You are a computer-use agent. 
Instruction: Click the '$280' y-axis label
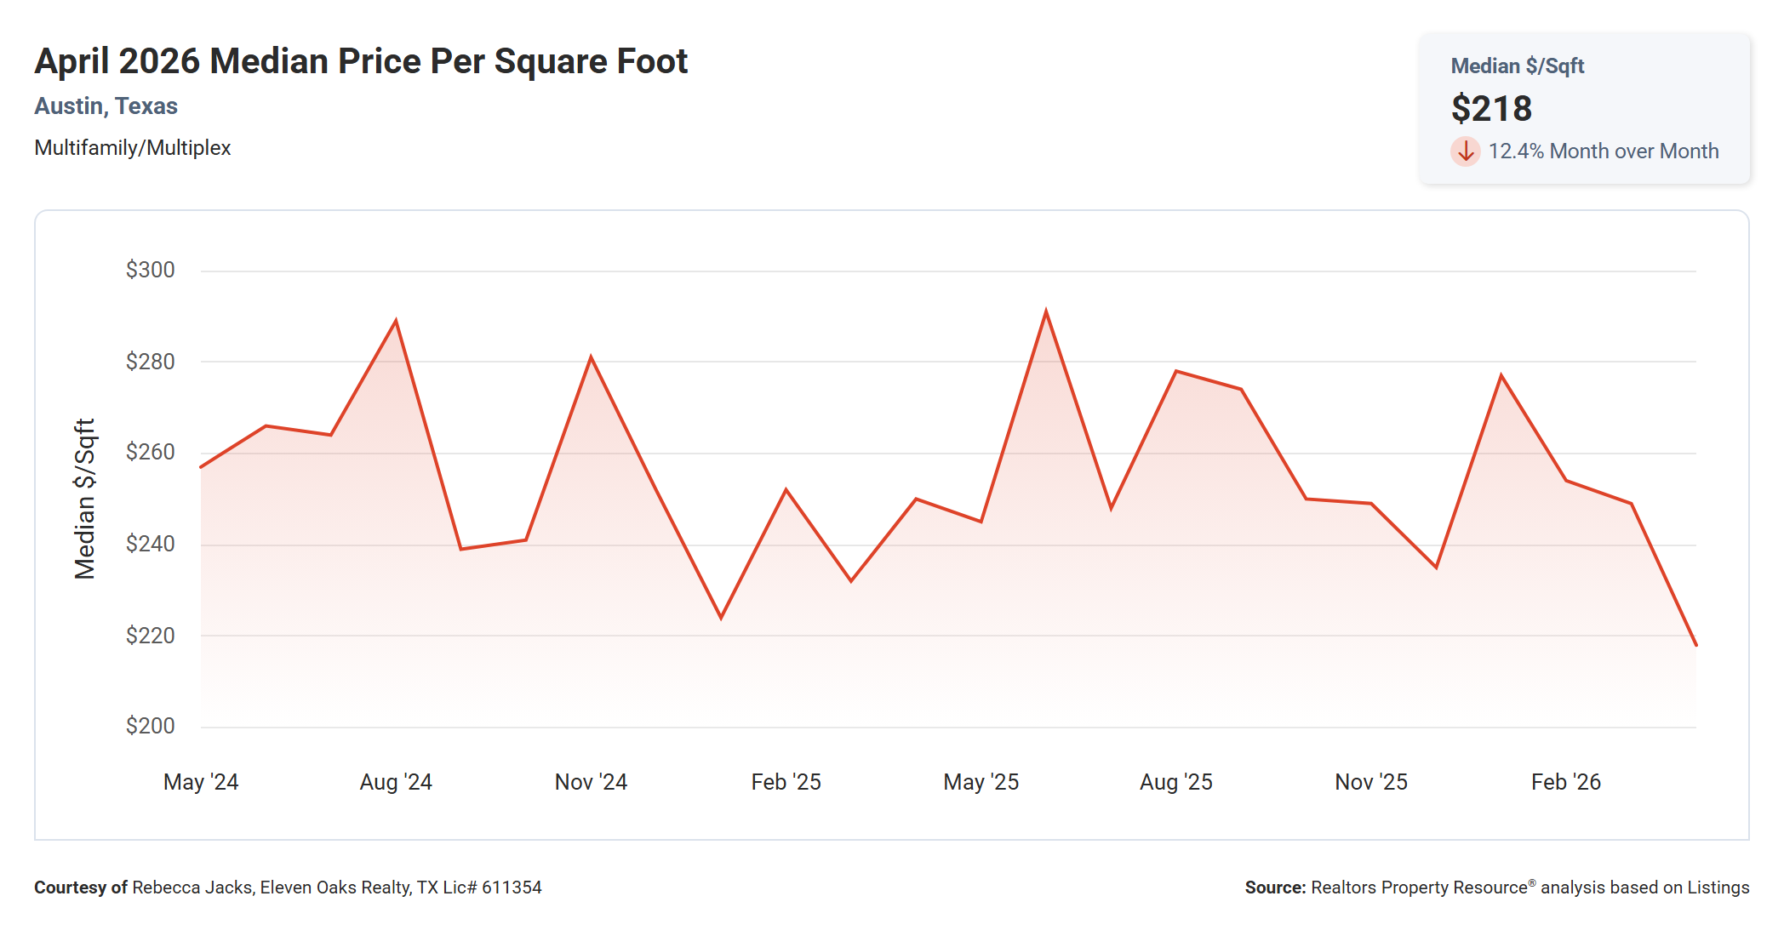click(x=150, y=362)
